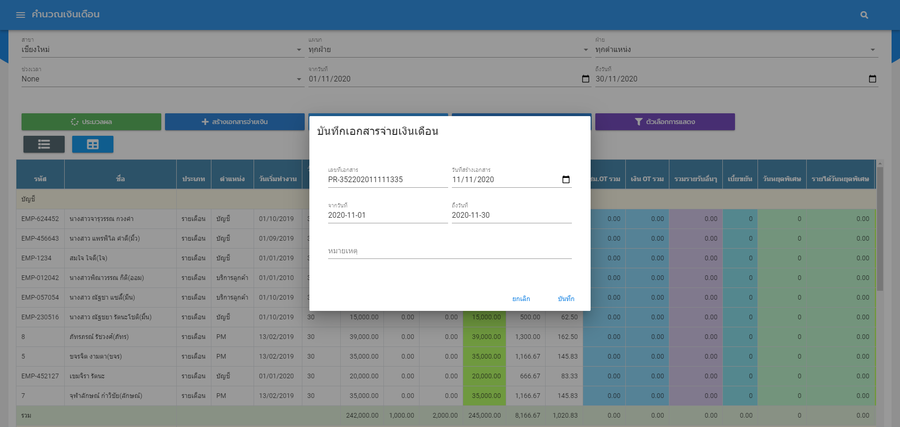900x427 pixels.
Task: Select employee code EMP-1234
Action: [x=37, y=258]
